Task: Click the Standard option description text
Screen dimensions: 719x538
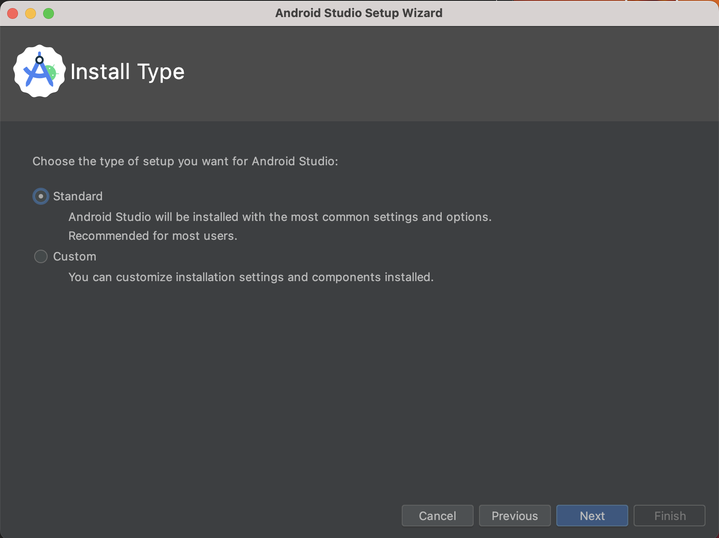Action: point(280,217)
